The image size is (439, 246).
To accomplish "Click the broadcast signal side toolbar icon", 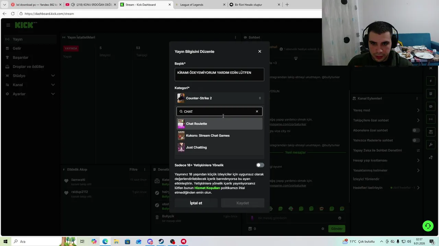I will tap(431, 119).
